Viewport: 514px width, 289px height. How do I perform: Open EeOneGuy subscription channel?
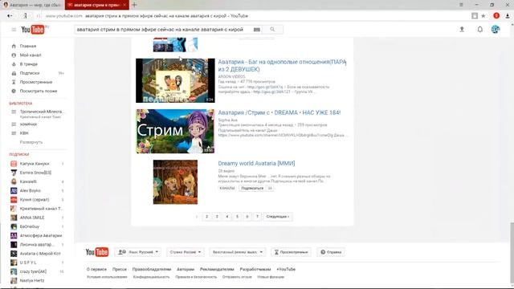pos(30,226)
